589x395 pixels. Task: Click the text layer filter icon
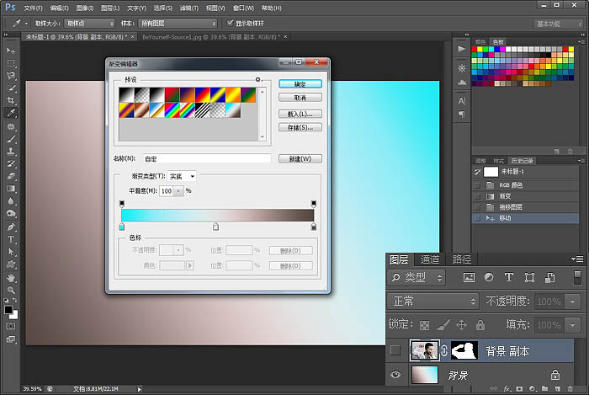click(x=508, y=277)
